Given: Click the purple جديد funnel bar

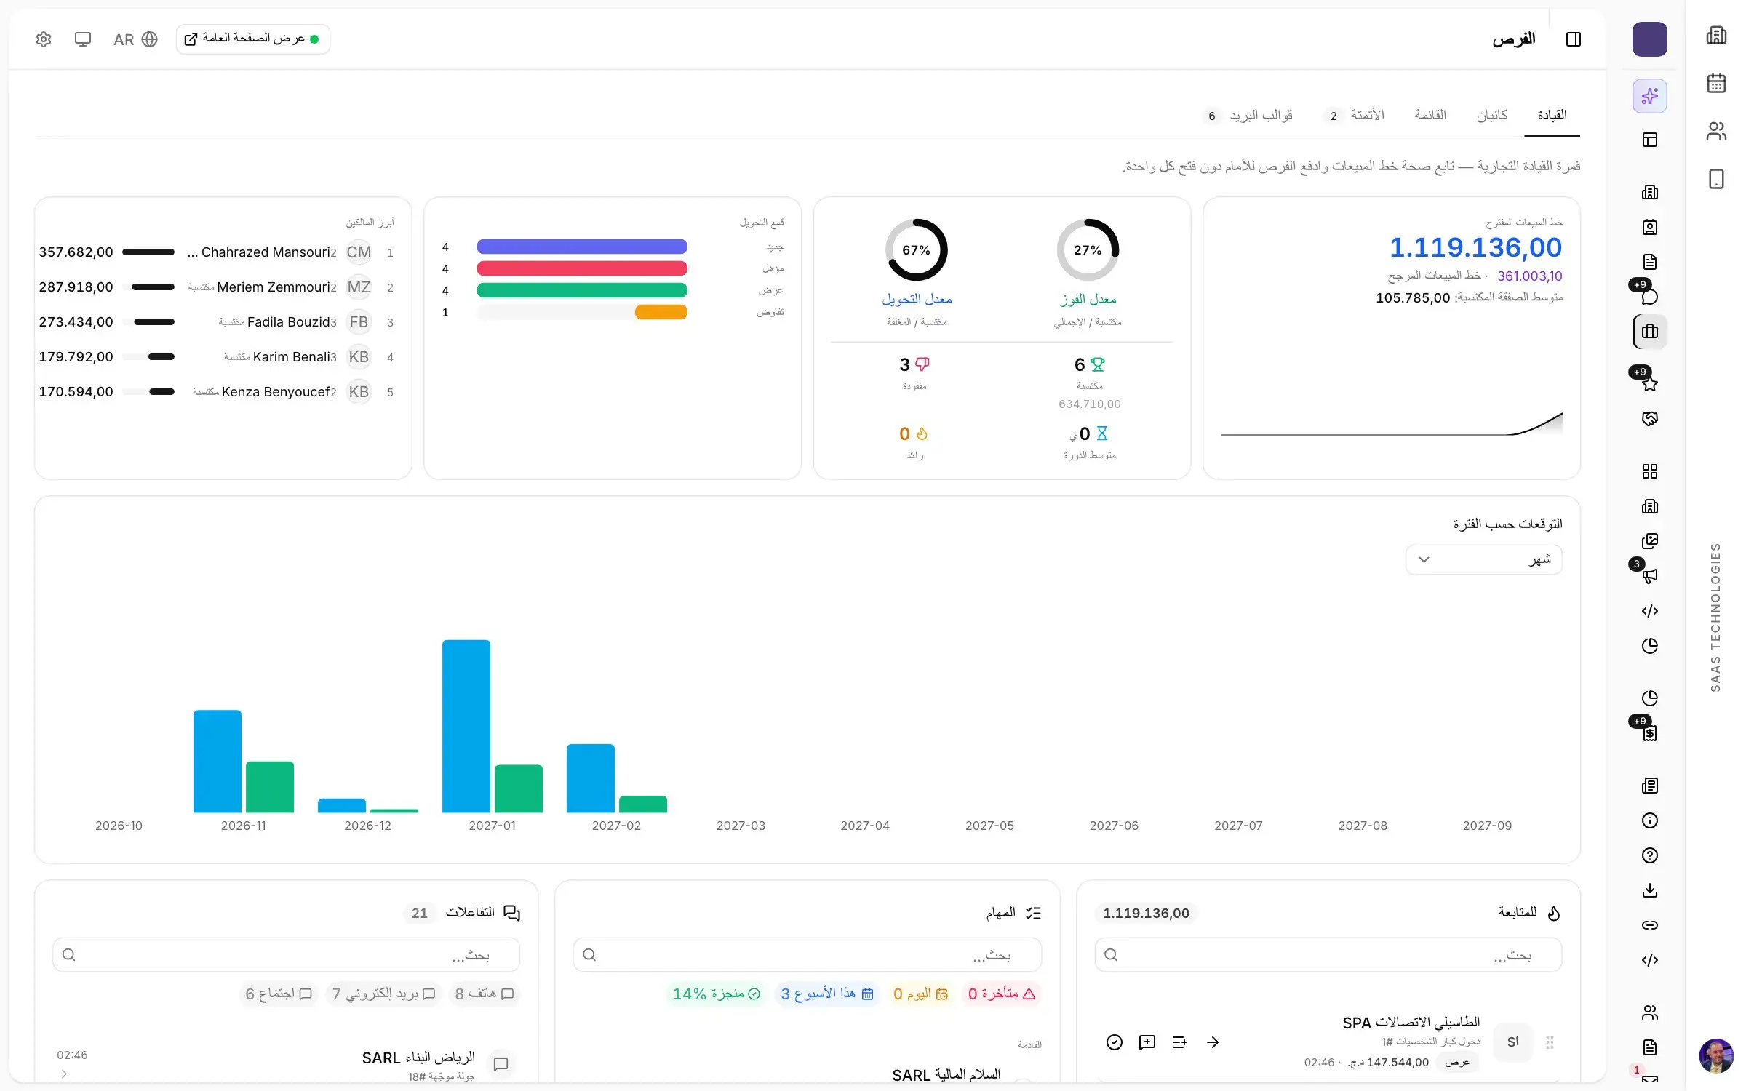Looking at the screenshot, I should pyautogui.click(x=582, y=247).
